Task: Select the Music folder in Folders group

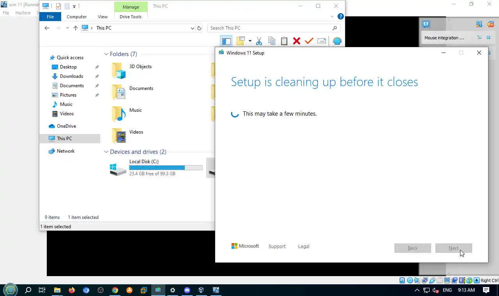Action: [127, 115]
